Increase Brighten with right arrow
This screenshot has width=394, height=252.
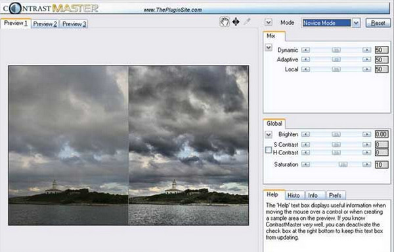366,135
